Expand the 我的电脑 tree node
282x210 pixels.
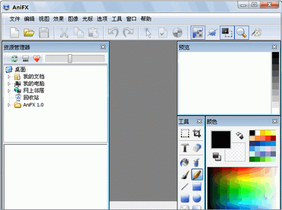click(x=9, y=84)
